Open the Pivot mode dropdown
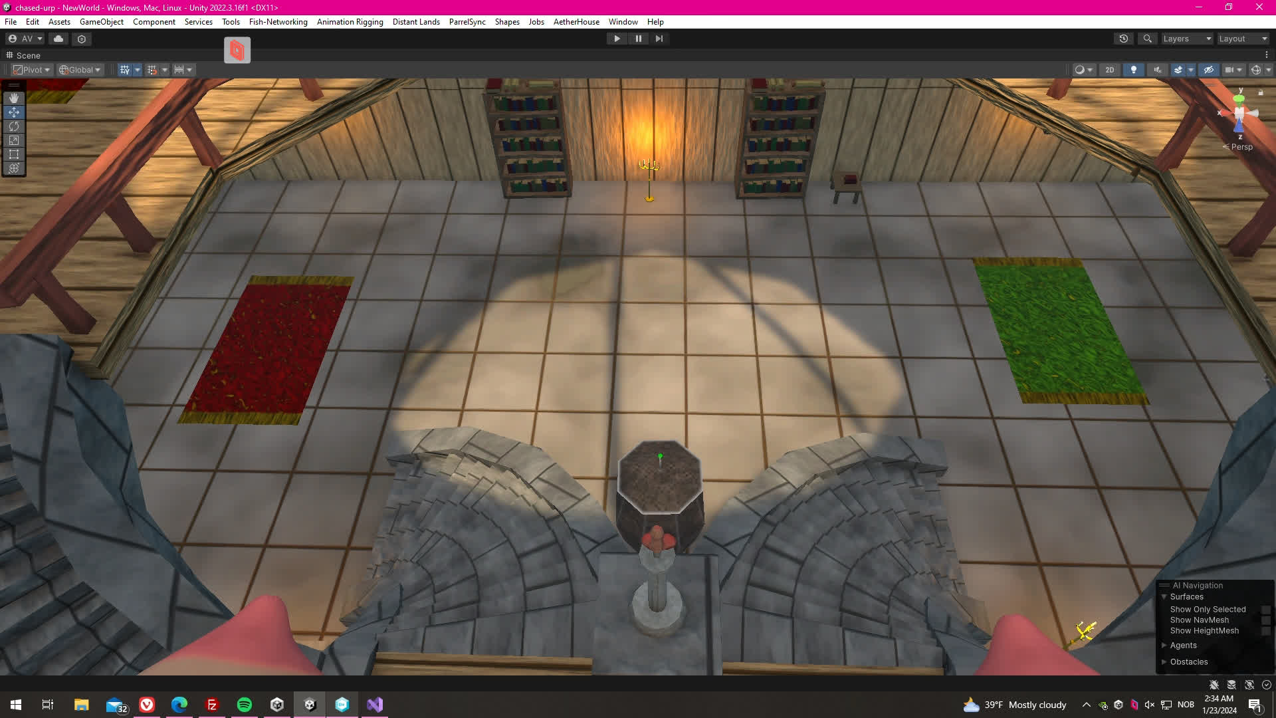 pyautogui.click(x=31, y=70)
